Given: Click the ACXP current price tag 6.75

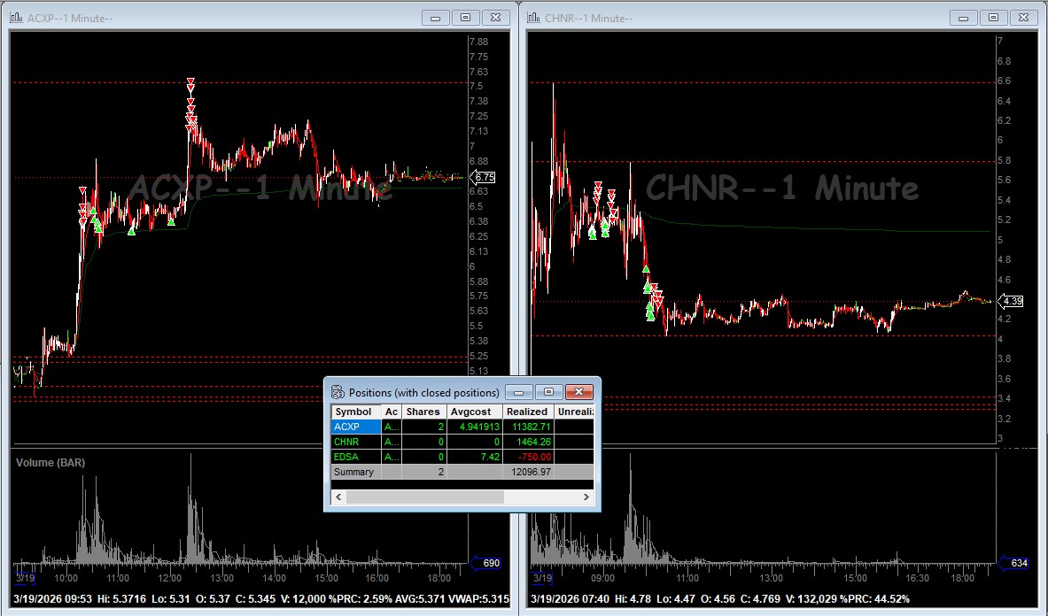Looking at the screenshot, I should point(483,178).
